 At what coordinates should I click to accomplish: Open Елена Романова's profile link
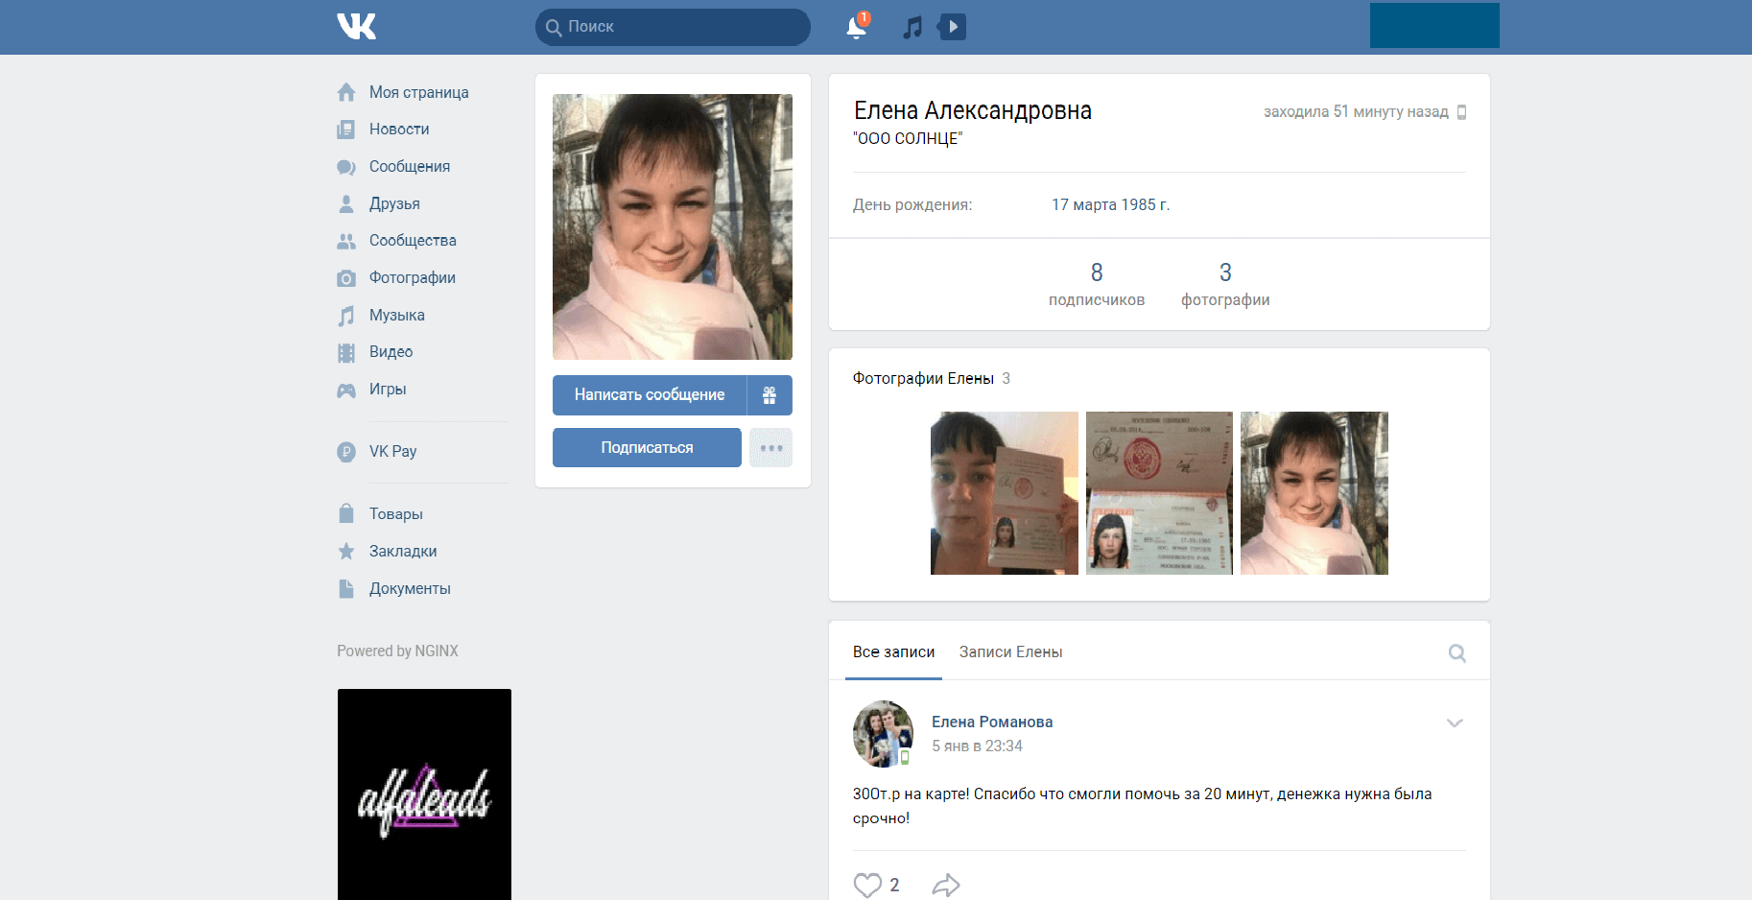pyautogui.click(x=992, y=722)
